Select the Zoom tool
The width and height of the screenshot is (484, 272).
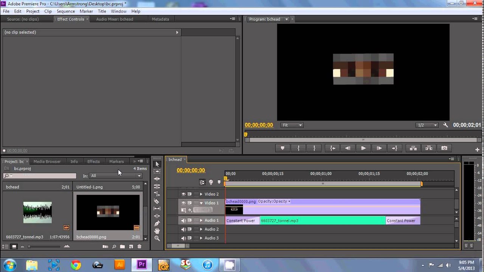tap(157, 238)
